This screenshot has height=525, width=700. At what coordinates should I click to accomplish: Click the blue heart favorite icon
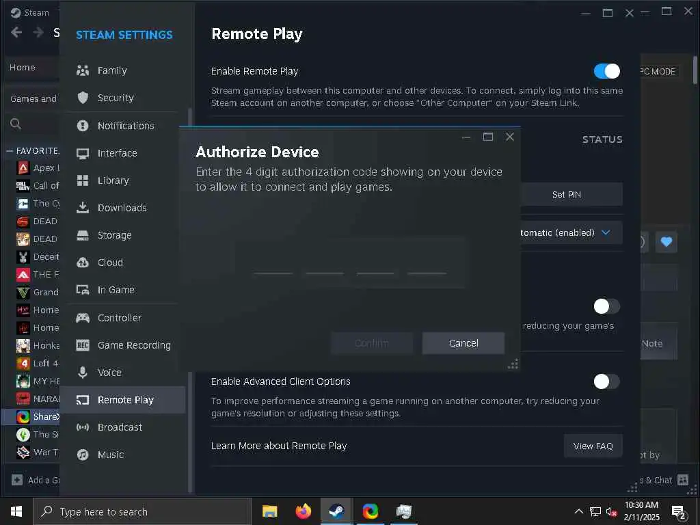667,241
